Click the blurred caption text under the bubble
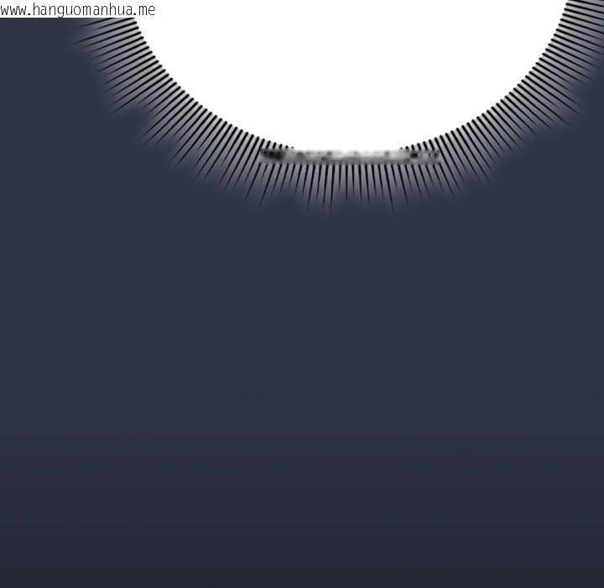This screenshot has height=588, width=604. tap(349, 155)
